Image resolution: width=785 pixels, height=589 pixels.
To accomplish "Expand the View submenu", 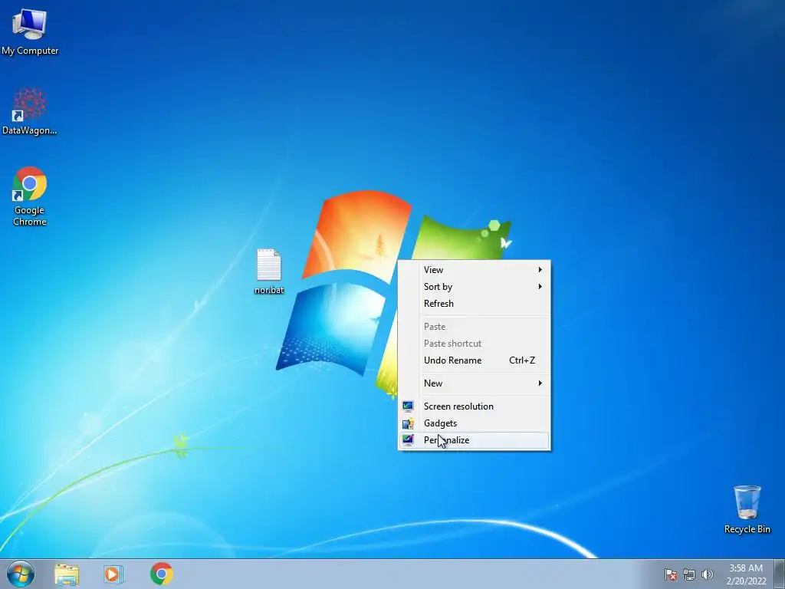I will (x=474, y=269).
